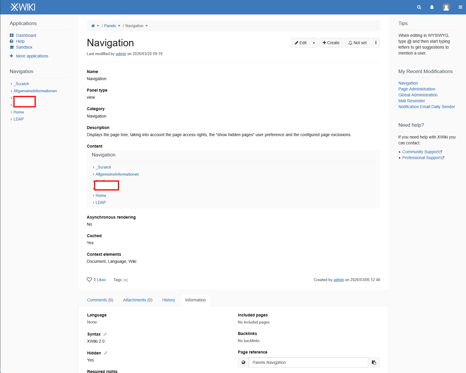Click the globe icon beside page reference
Viewport: 466px width, 373px height.
[243, 362]
